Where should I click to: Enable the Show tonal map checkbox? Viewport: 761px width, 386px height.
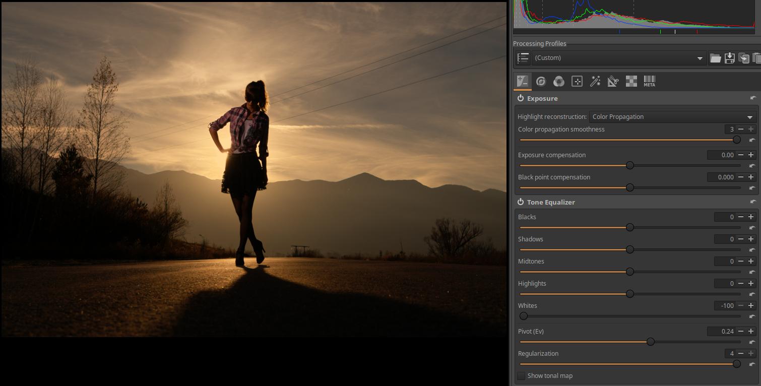click(x=521, y=376)
